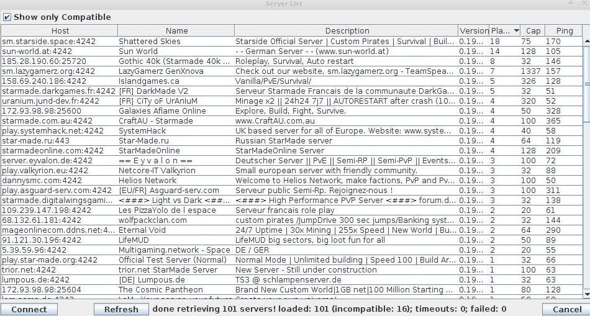Select [FR] CiTy oF UrAnIuM server
The image size is (590, 316).
click(x=158, y=101)
